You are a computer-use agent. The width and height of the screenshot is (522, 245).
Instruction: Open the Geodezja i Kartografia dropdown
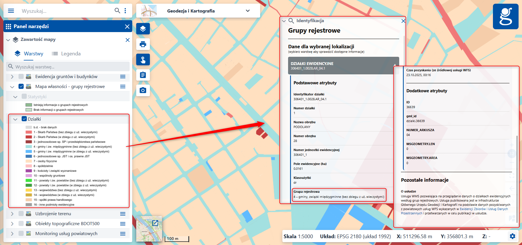pos(248,11)
